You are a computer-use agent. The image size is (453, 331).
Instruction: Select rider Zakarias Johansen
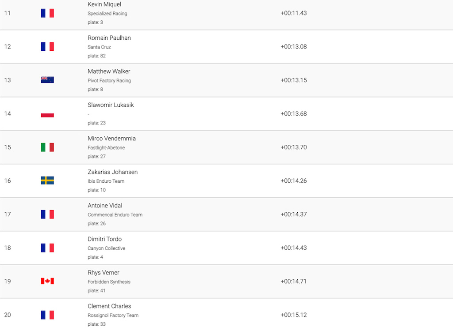(113, 172)
